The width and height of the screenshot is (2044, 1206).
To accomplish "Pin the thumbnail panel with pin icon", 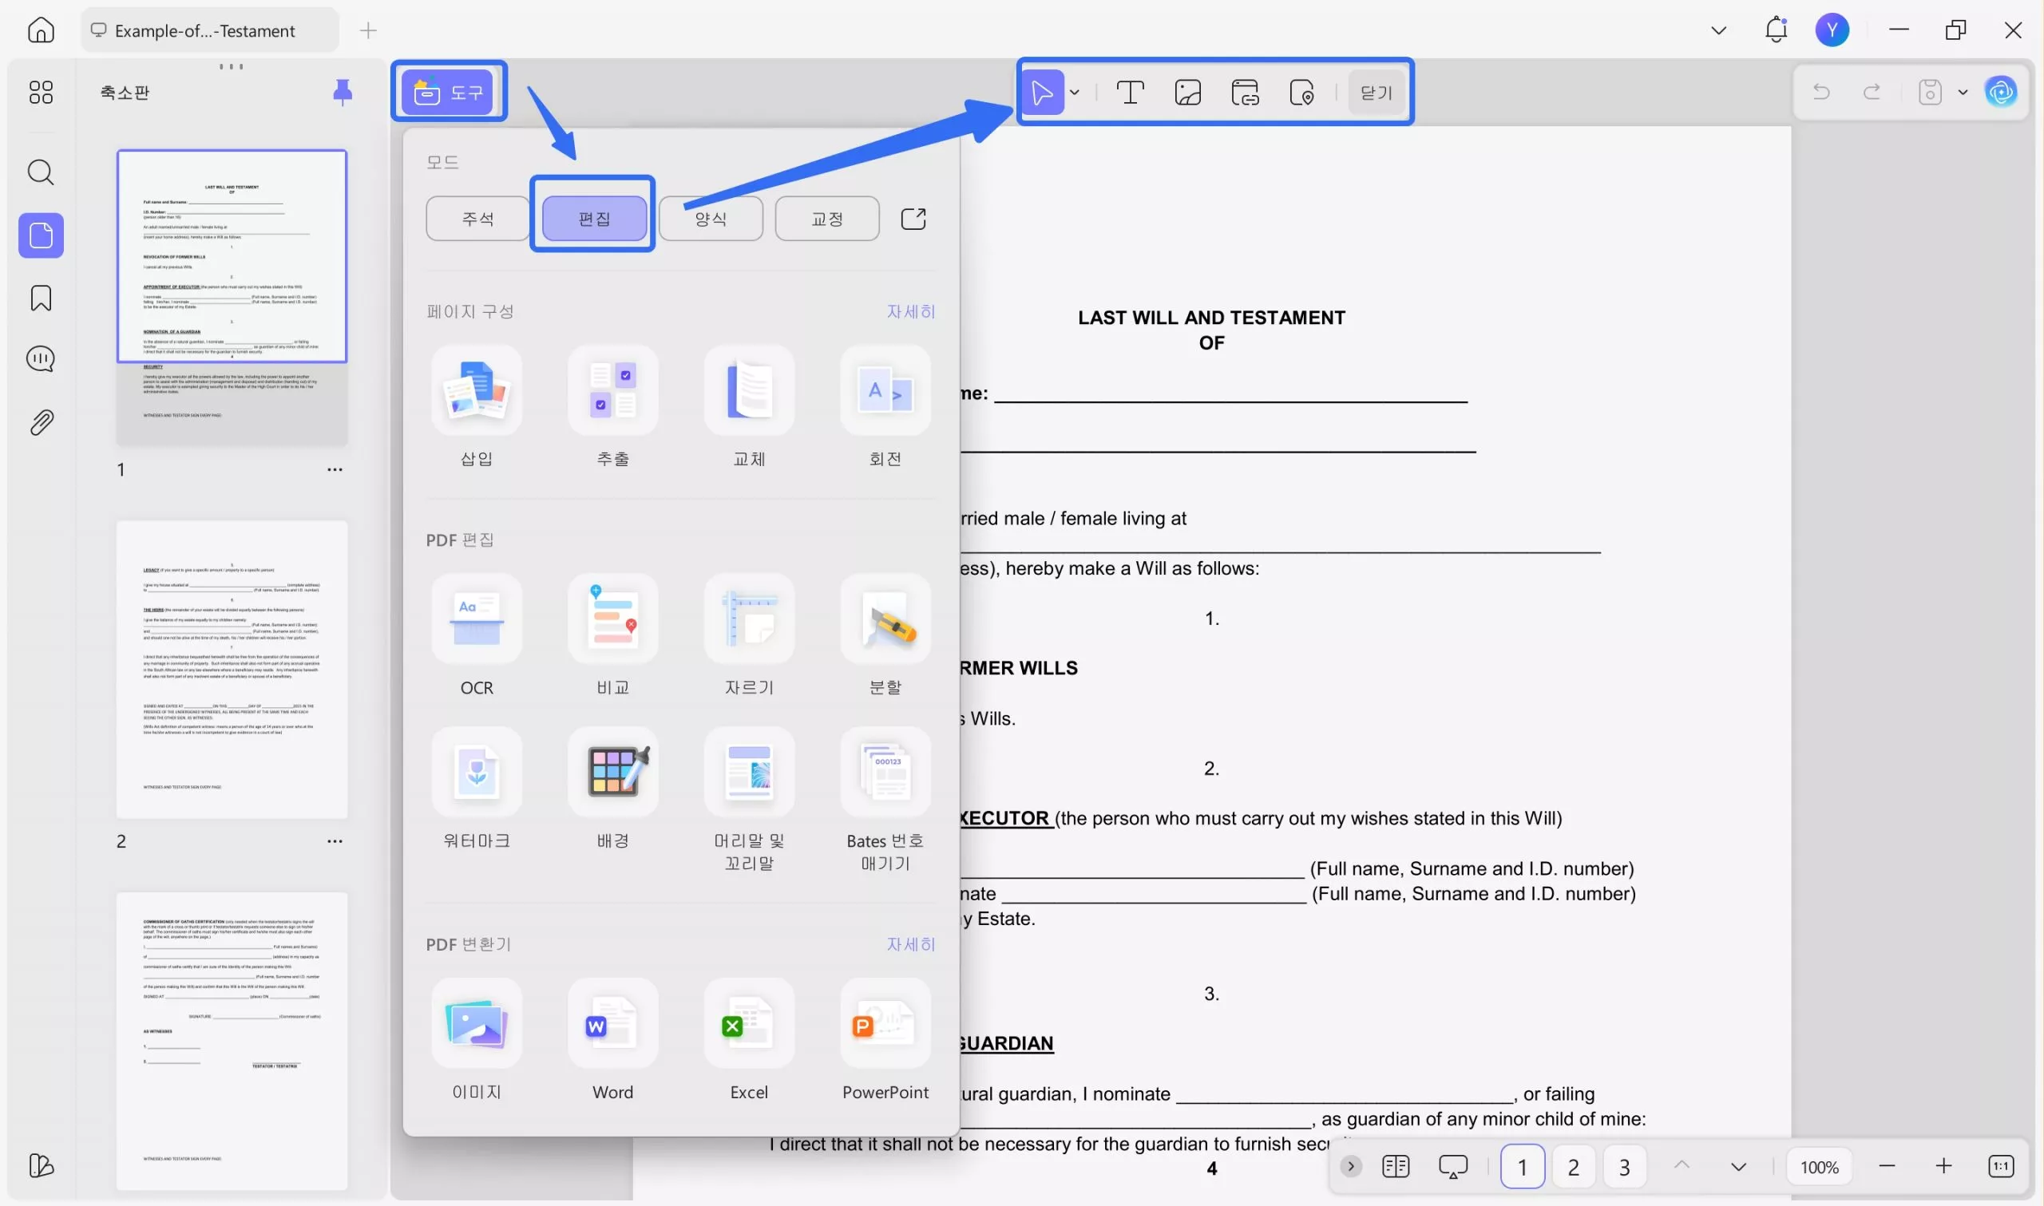I will tap(343, 92).
